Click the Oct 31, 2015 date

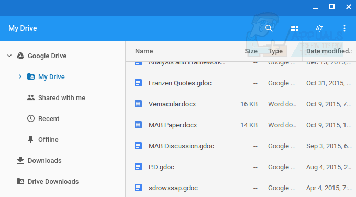click(329, 83)
